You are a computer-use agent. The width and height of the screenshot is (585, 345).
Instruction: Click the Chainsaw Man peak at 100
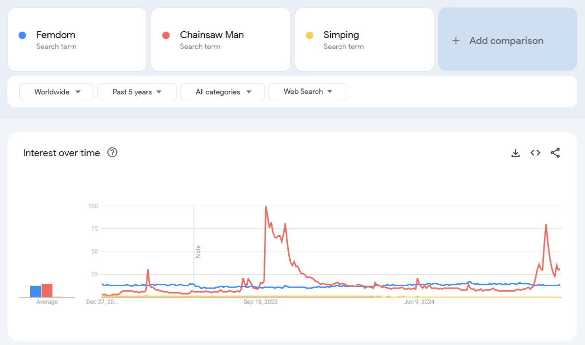266,207
